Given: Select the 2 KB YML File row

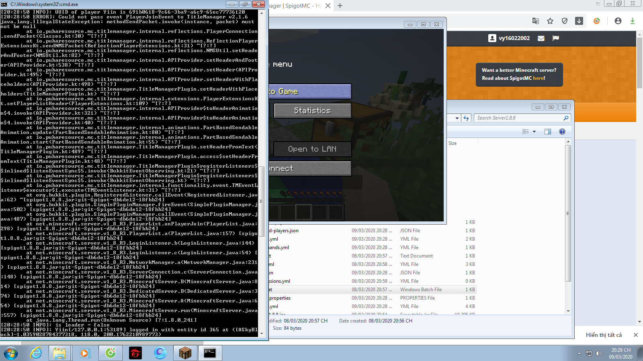Looking at the screenshot, I should tap(372, 239).
